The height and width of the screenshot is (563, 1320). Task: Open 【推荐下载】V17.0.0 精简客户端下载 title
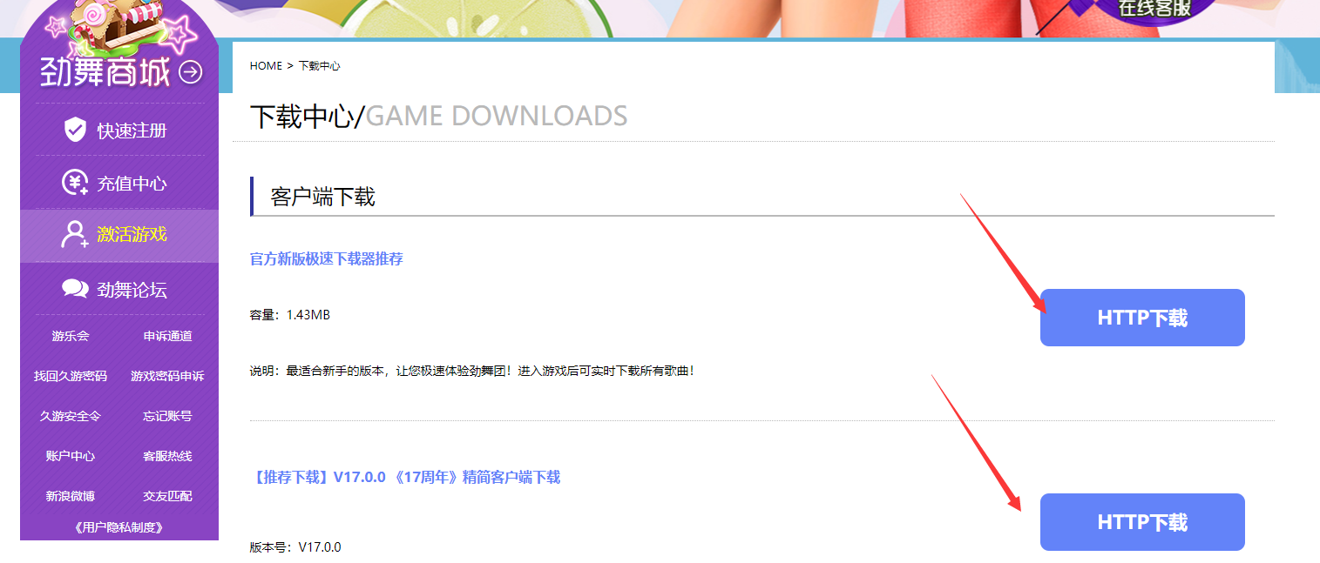click(405, 477)
